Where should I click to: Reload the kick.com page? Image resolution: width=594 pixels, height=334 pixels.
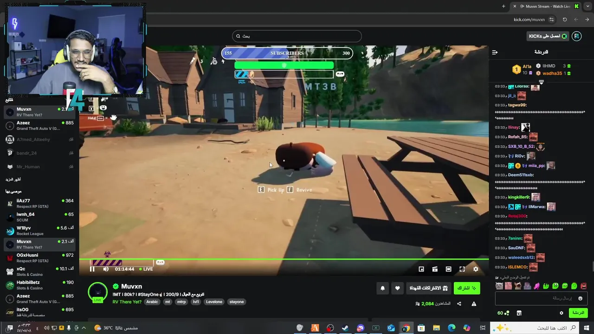pos(565,19)
